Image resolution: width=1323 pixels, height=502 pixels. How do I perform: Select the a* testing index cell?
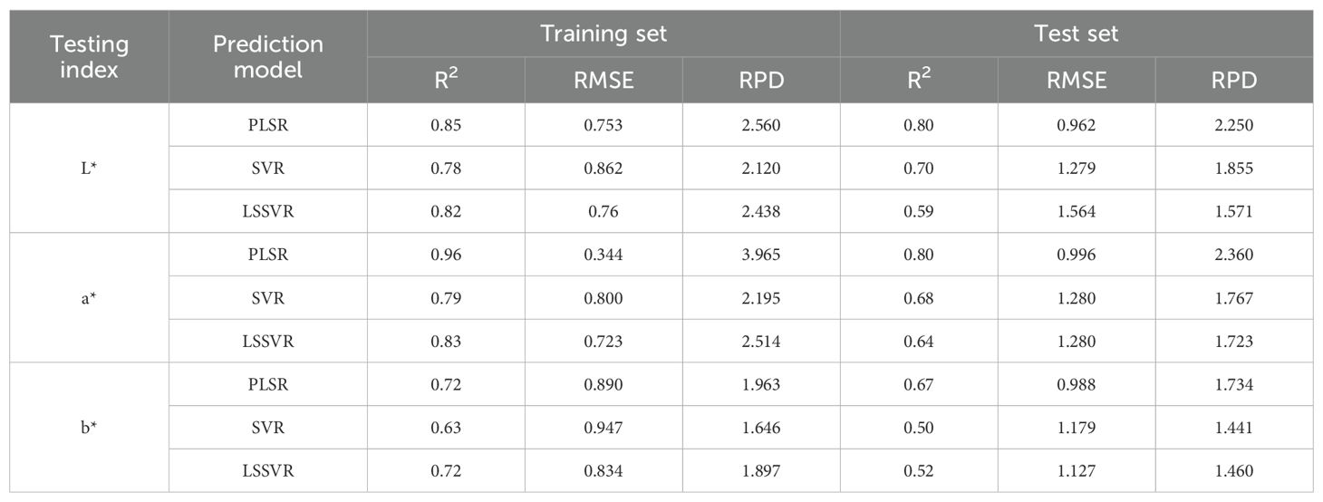point(89,298)
